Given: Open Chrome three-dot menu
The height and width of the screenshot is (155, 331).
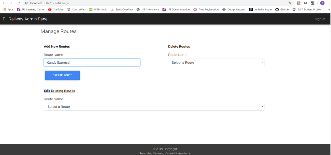Looking at the screenshot, I should (x=329, y=3).
